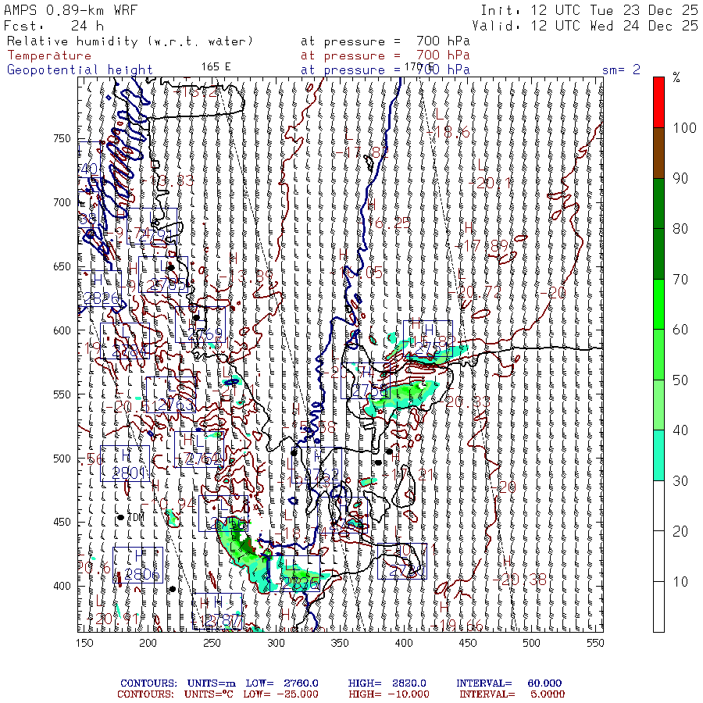Viewport: 703px width, 703px height.
Task: Click the boxed 'H 2806' height label
Action: pos(137,565)
